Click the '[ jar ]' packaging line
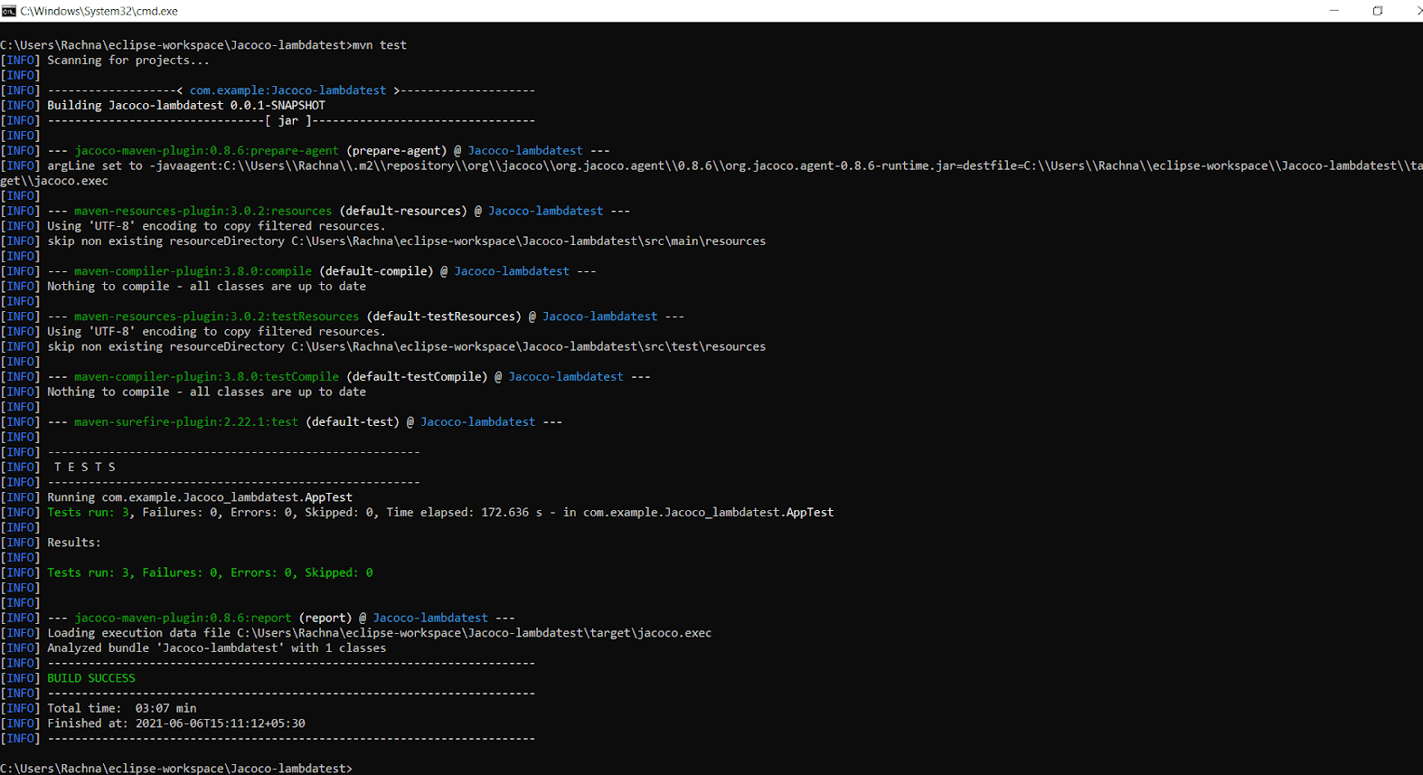The width and height of the screenshot is (1423, 775). click(x=291, y=120)
